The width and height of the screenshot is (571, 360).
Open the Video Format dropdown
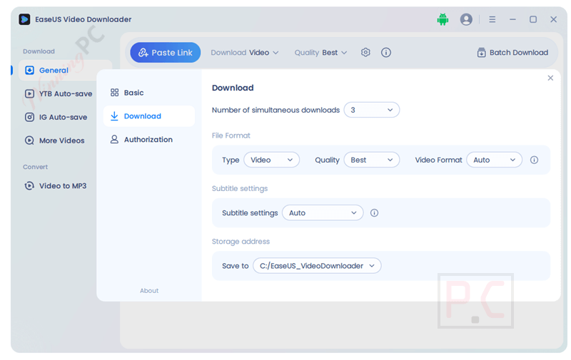tap(494, 160)
